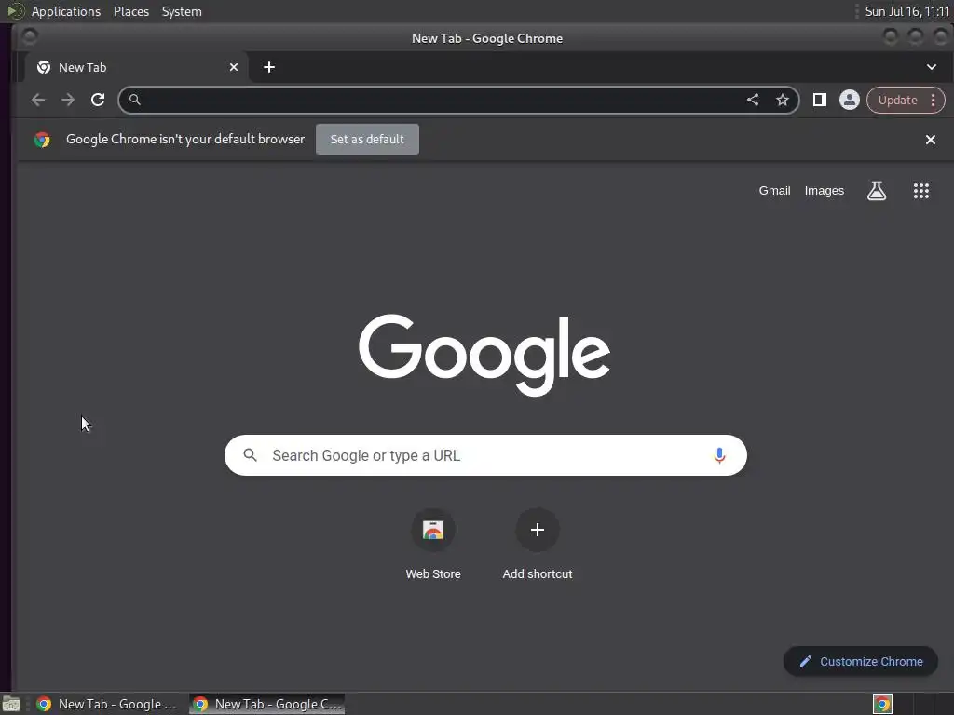The width and height of the screenshot is (954, 715).
Task: Click the clock showing Sun Jul 16
Action: click(x=906, y=11)
